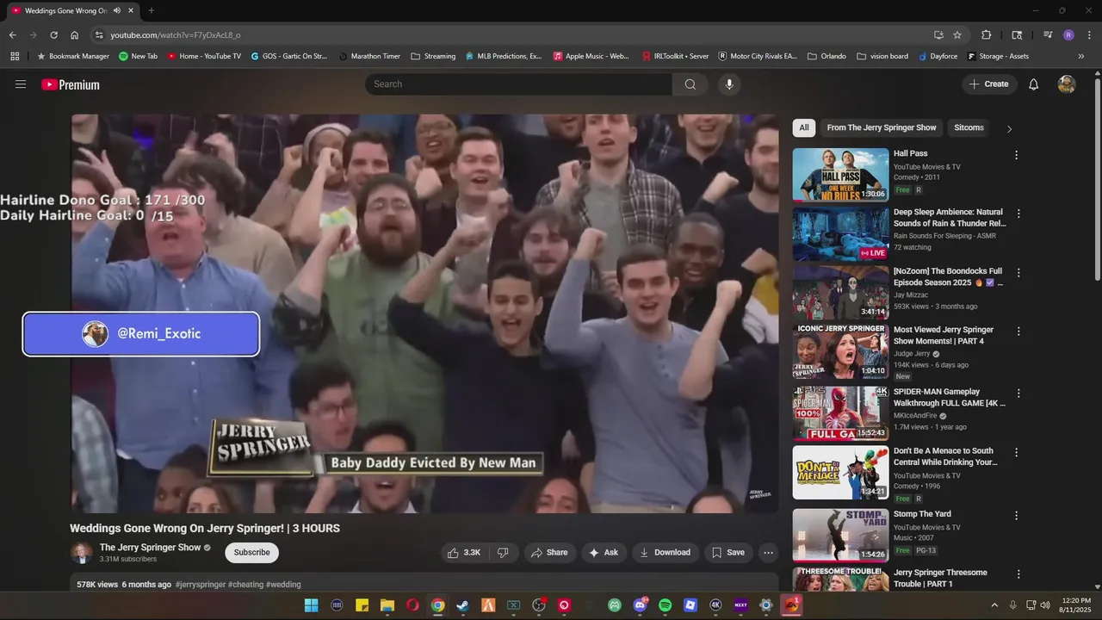Open options for Most Viewed Jerry Springer
The image size is (1102, 620).
click(1017, 332)
